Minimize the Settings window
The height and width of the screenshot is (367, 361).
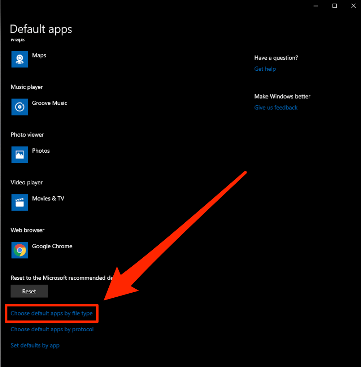[316, 6]
